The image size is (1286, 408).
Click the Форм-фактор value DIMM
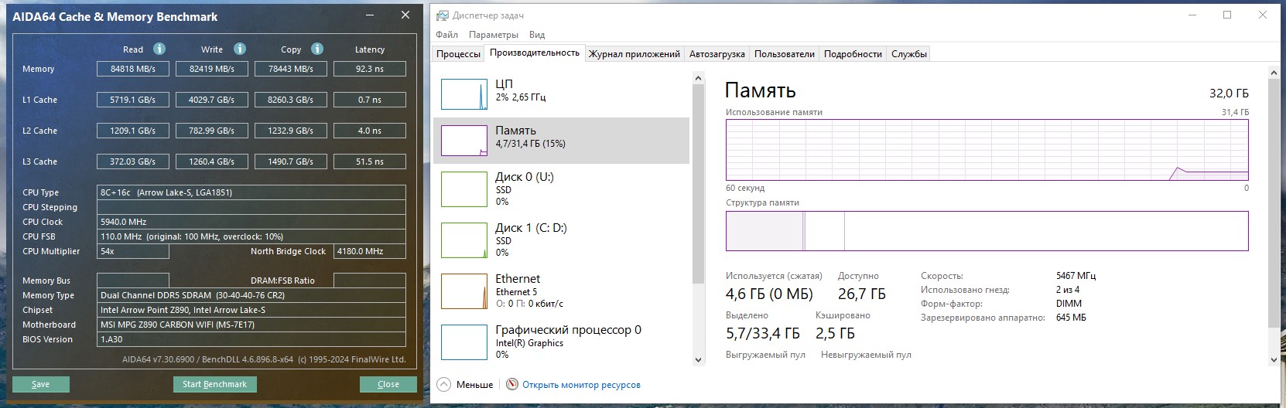pos(1069,304)
